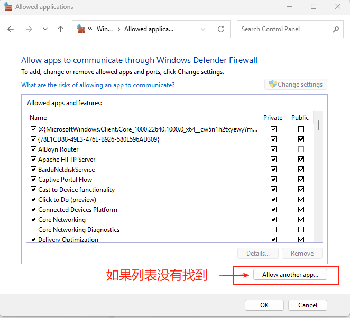Screen dimensions: 350x318
Task: Toggle Delivery Optimization Private checkbox
Action: [273, 239]
